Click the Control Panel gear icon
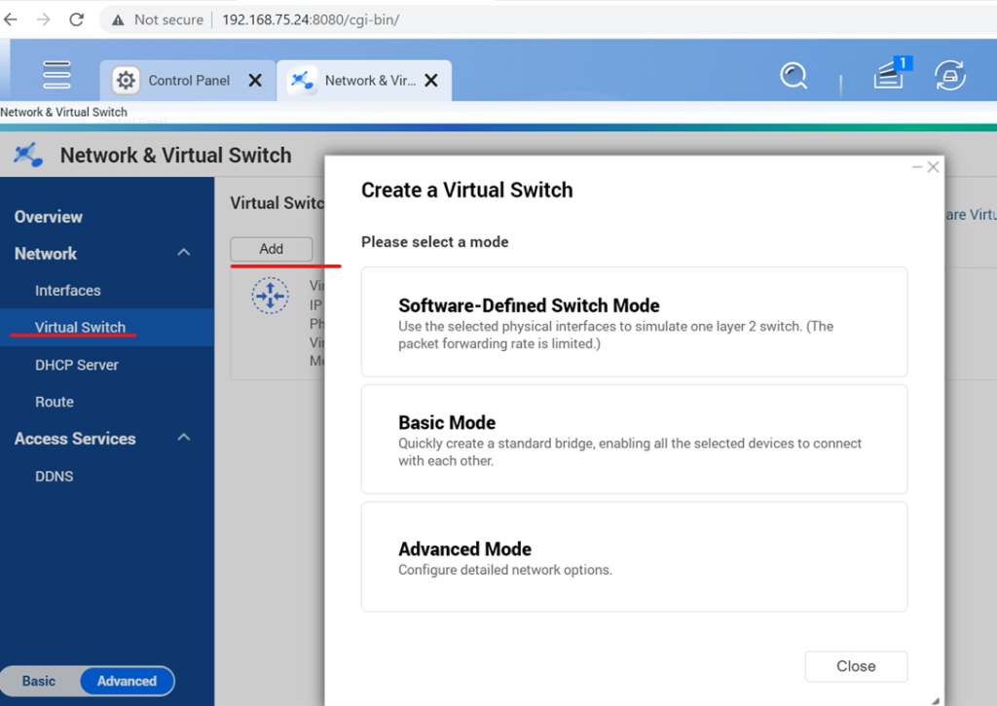 tap(126, 80)
